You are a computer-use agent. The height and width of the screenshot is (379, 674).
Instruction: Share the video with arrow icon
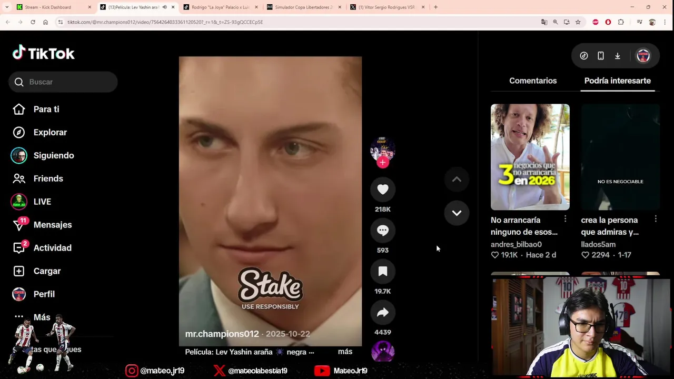[383, 313]
